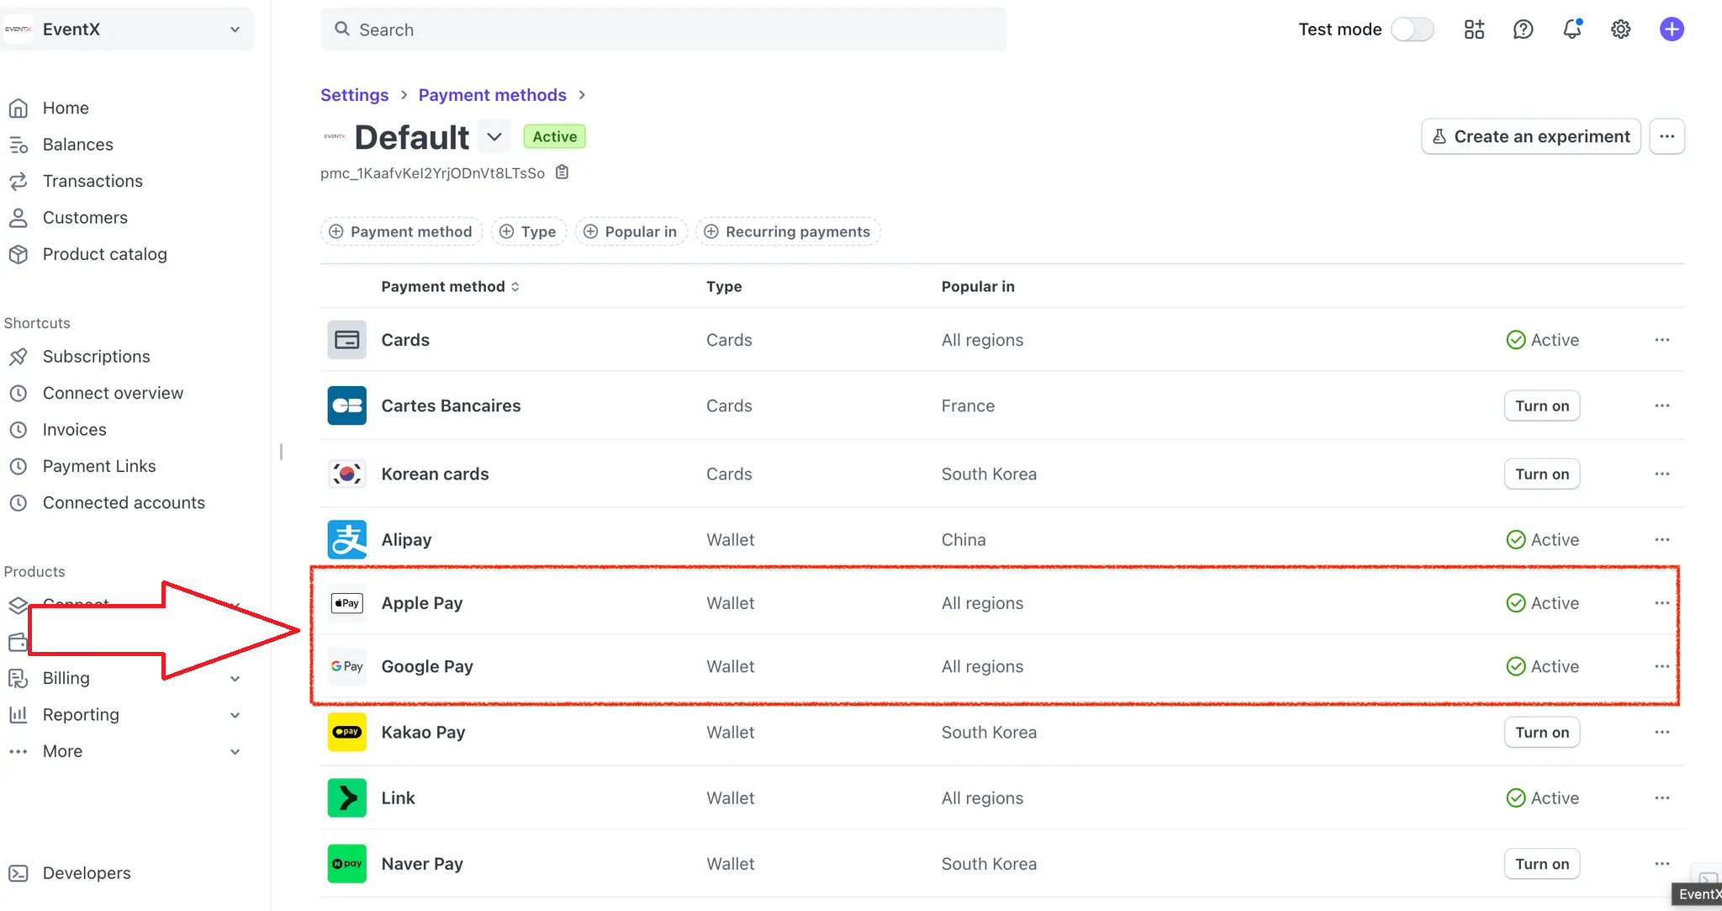This screenshot has width=1722, height=911.
Task: Open the settings gear icon
Action: coord(1620,29)
